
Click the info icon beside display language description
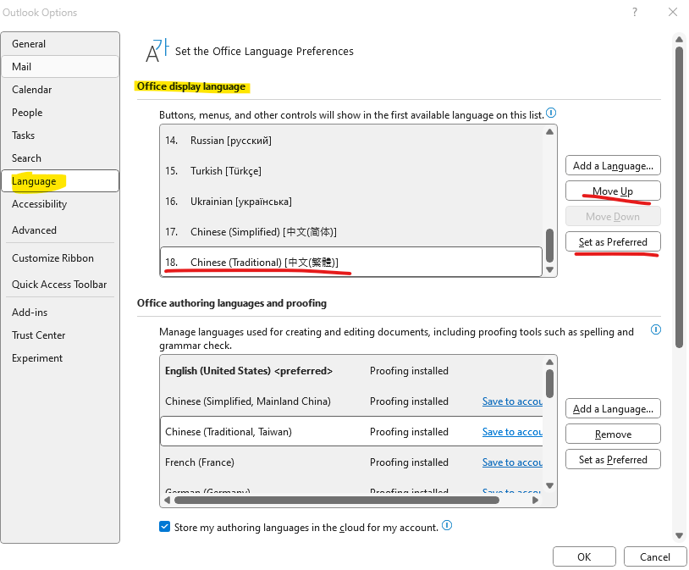(551, 113)
